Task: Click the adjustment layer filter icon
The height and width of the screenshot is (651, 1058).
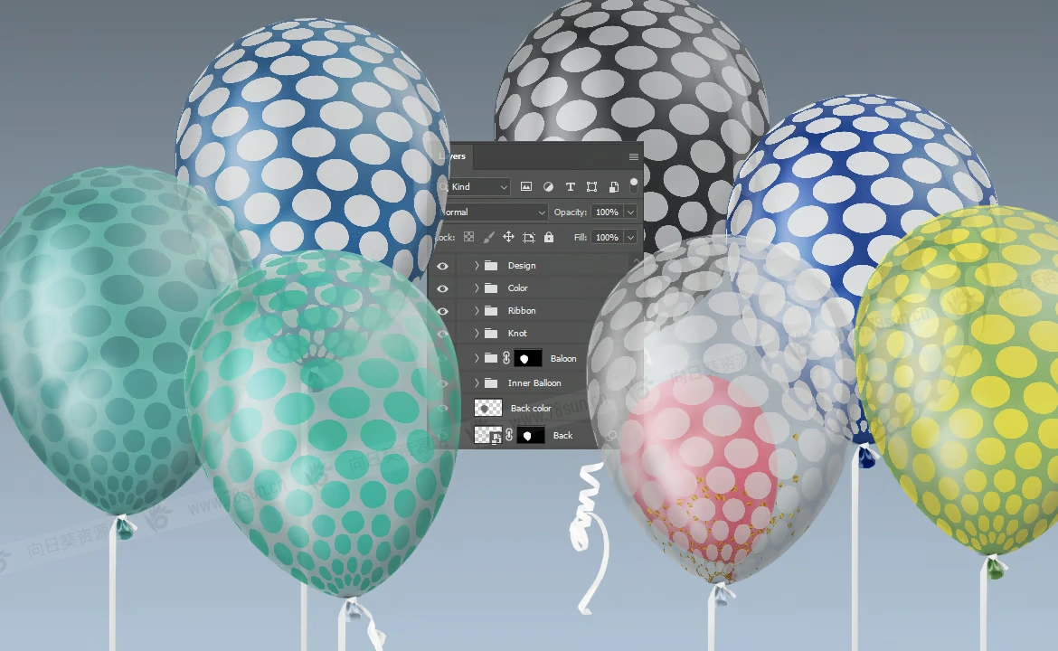Action: point(548,187)
